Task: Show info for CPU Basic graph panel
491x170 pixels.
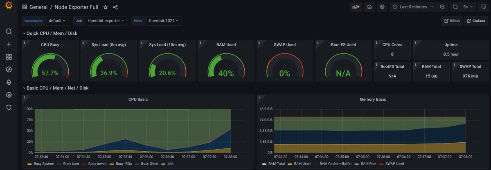Action: pos(24,97)
